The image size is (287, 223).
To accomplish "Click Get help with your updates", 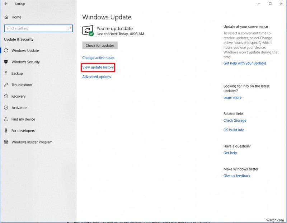I will (245, 63).
